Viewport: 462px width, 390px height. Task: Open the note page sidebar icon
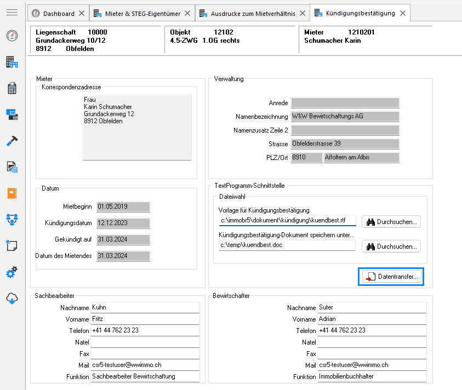pyautogui.click(x=12, y=245)
